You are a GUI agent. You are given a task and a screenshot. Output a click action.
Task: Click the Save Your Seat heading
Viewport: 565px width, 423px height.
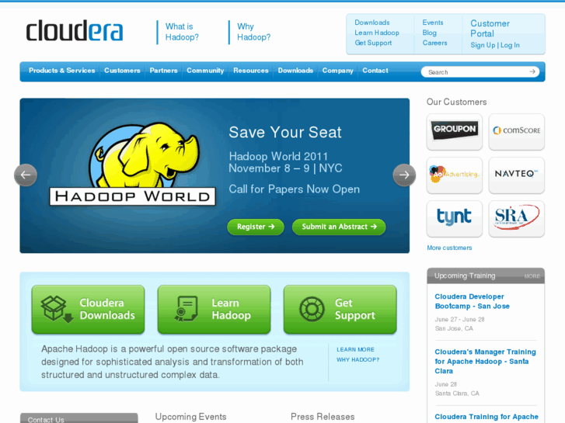click(x=285, y=132)
